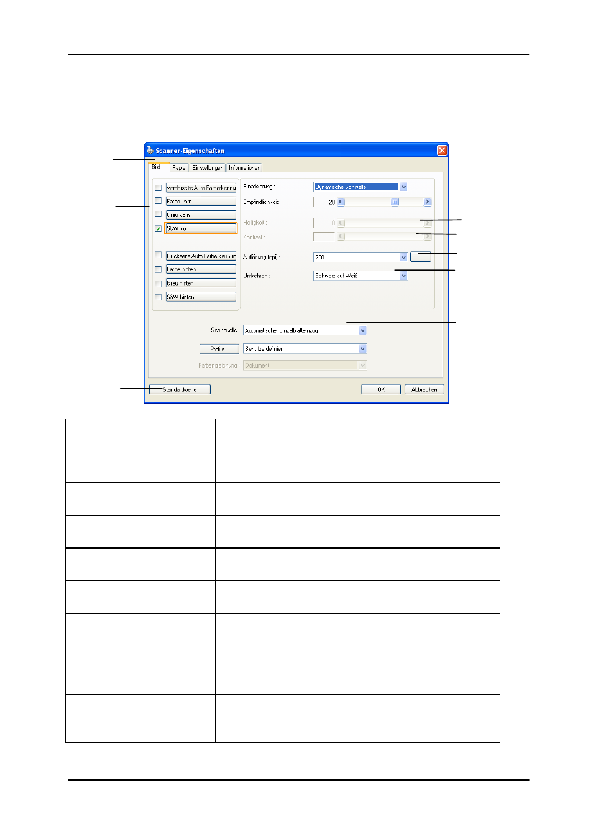Screen dimensions: 593x831
Task: Click the Standardwerte button
Action: (180, 389)
